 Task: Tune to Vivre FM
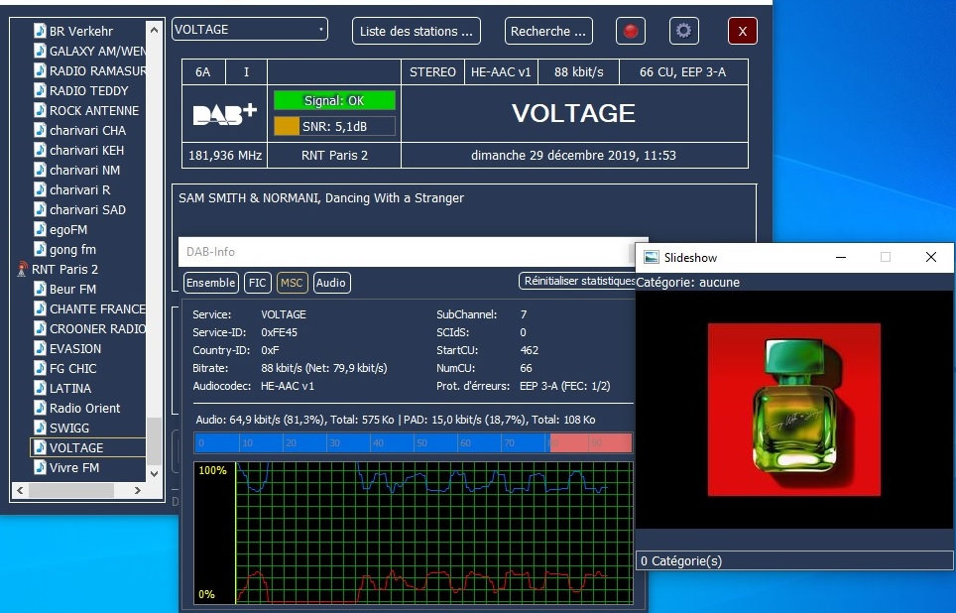[74, 467]
